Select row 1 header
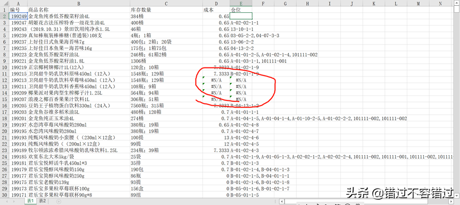This screenshot has height=205, width=460. click(x=4, y=10)
